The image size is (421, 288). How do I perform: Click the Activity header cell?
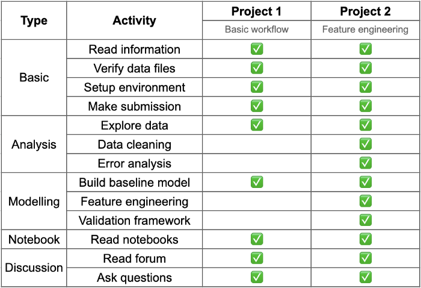point(135,20)
